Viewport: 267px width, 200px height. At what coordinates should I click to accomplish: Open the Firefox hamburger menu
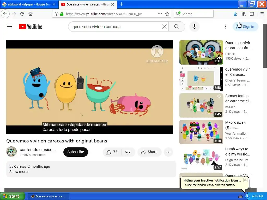click(262, 14)
